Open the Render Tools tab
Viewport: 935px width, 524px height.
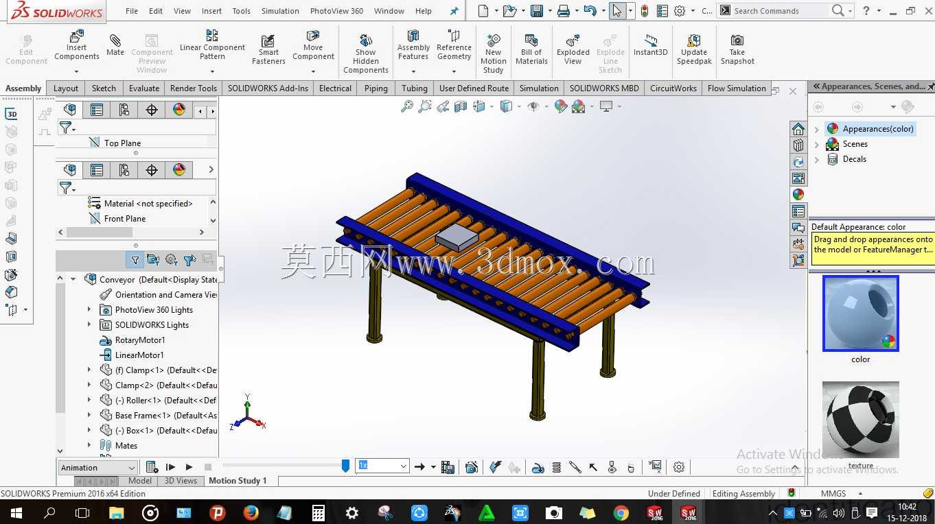coord(194,88)
